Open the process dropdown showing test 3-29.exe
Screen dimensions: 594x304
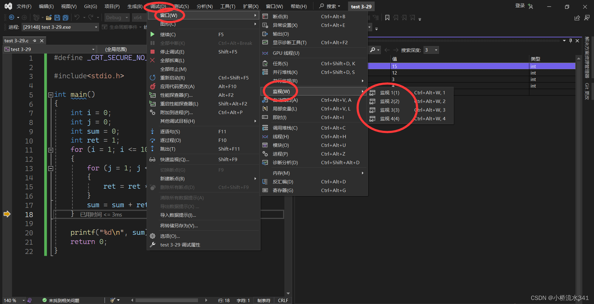pyautogui.click(x=96, y=27)
